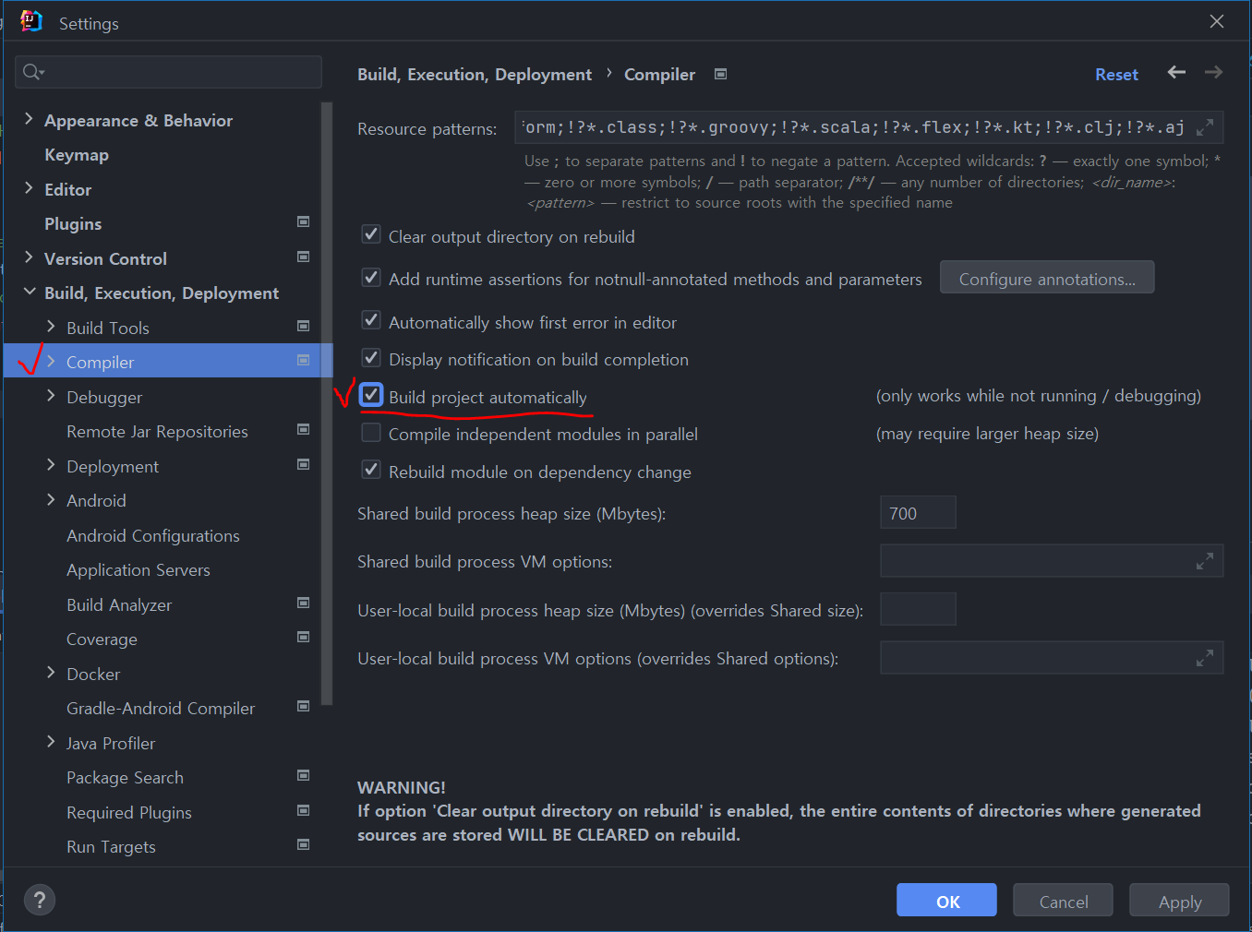Open Configure annotations dialog
Viewport: 1252px width, 932px height.
pos(1046,277)
